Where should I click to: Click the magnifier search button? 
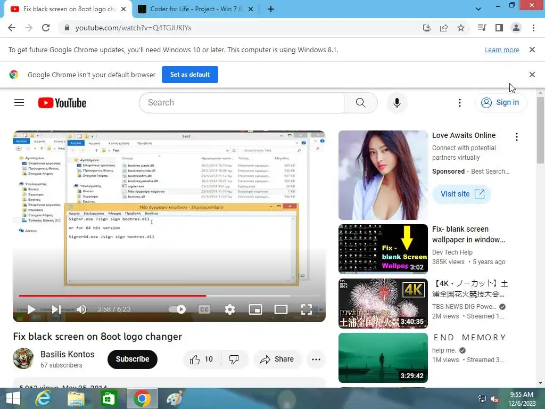coord(360,103)
